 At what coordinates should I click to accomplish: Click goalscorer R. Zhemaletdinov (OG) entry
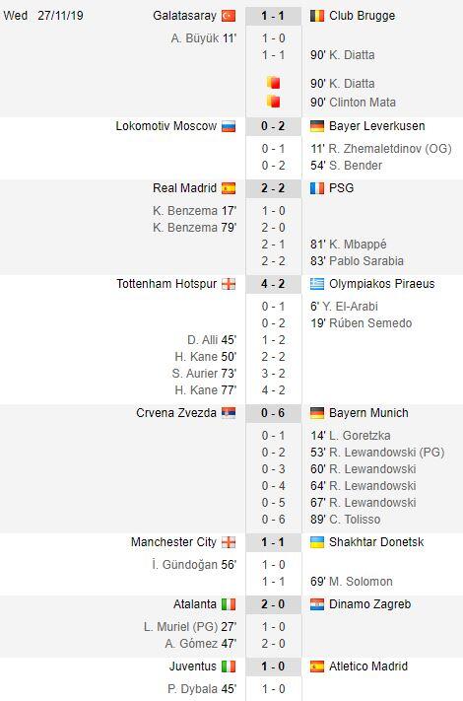[381, 149]
